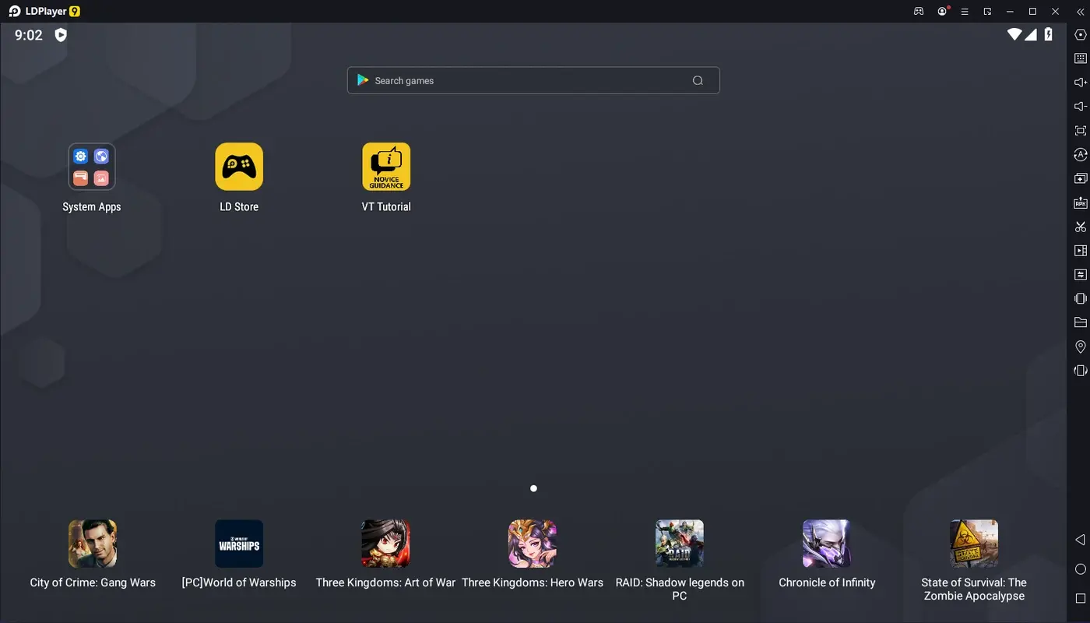This screenshot has width=1090, height=623.
Task: Set a virtual GPS location
Action: [x=1080, y=346]
